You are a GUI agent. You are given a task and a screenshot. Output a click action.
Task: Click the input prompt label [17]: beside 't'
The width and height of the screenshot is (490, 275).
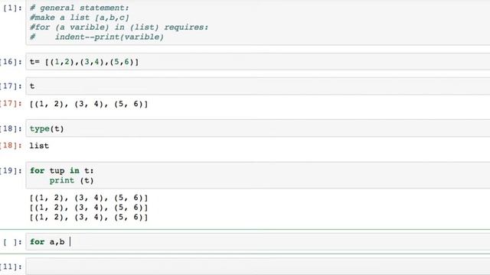pyautogui.click(x=11, y=86)
